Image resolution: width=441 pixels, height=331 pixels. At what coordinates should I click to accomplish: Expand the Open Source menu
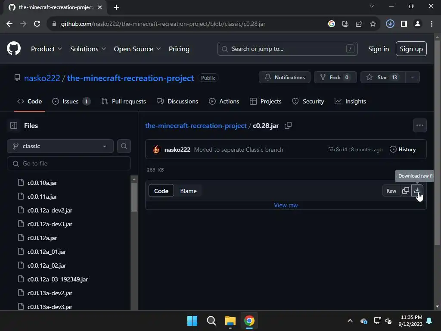coord(137,49)
